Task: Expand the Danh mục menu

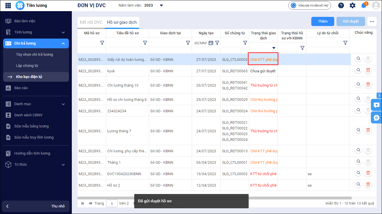Action: coord(36,104)
